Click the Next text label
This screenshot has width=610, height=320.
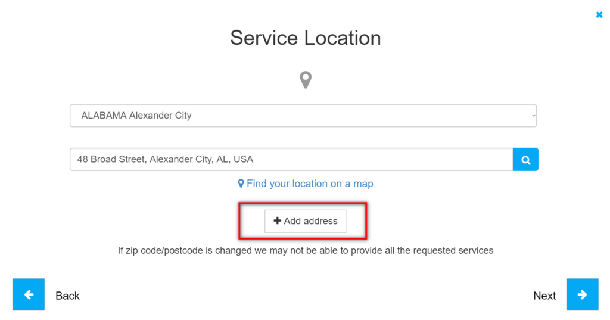[544, 296]
